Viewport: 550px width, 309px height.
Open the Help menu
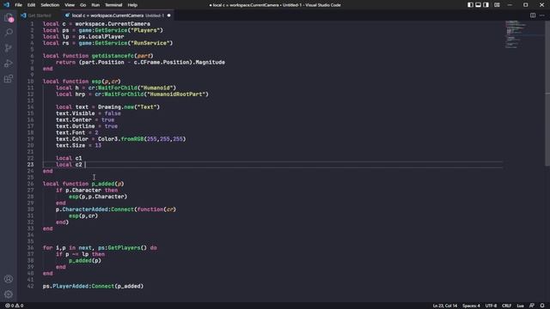132,5
